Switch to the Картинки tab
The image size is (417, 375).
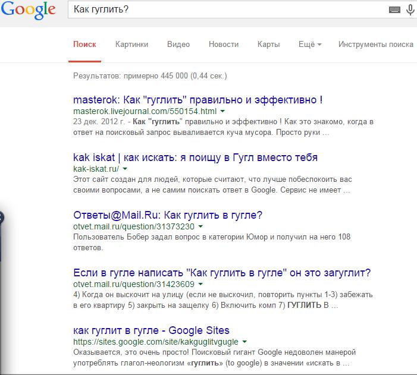[131, 44]
